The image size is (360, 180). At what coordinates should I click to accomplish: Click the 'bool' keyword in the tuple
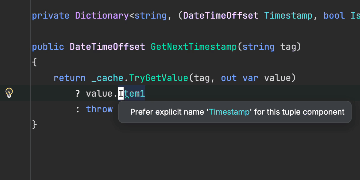point(334,16)
